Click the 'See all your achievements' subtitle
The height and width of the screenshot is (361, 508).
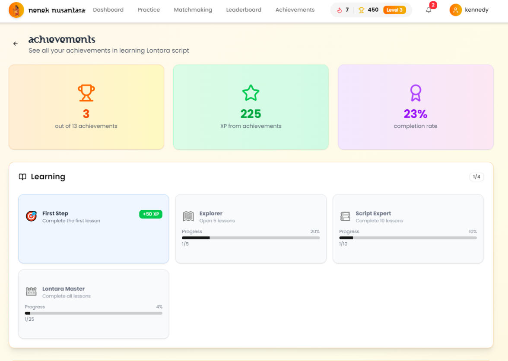point(109,51)
